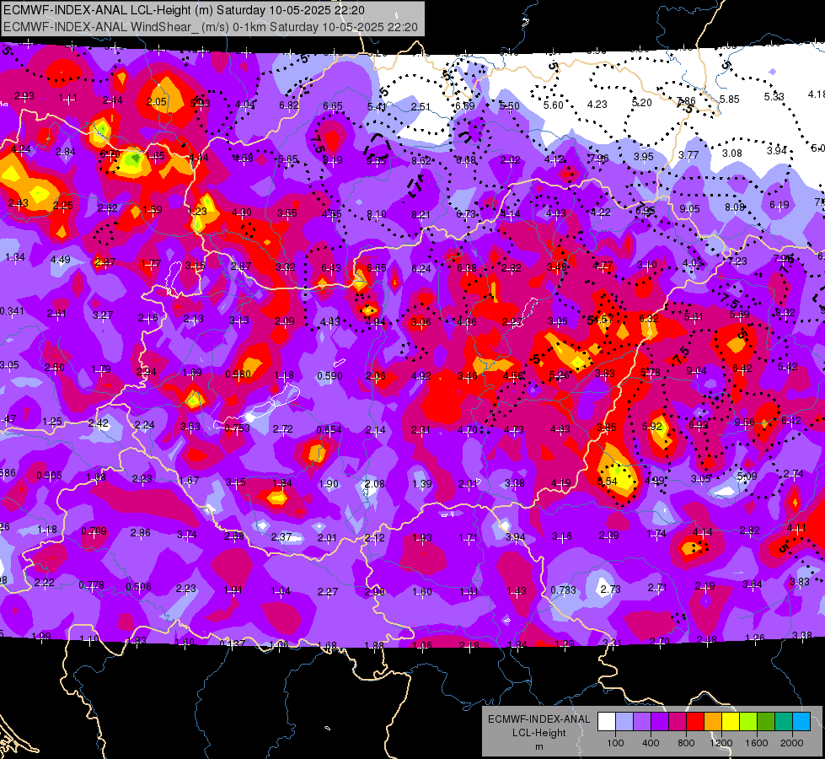Click the wind shear value '0.654'

pyautogui.click(x=329, y=430)
